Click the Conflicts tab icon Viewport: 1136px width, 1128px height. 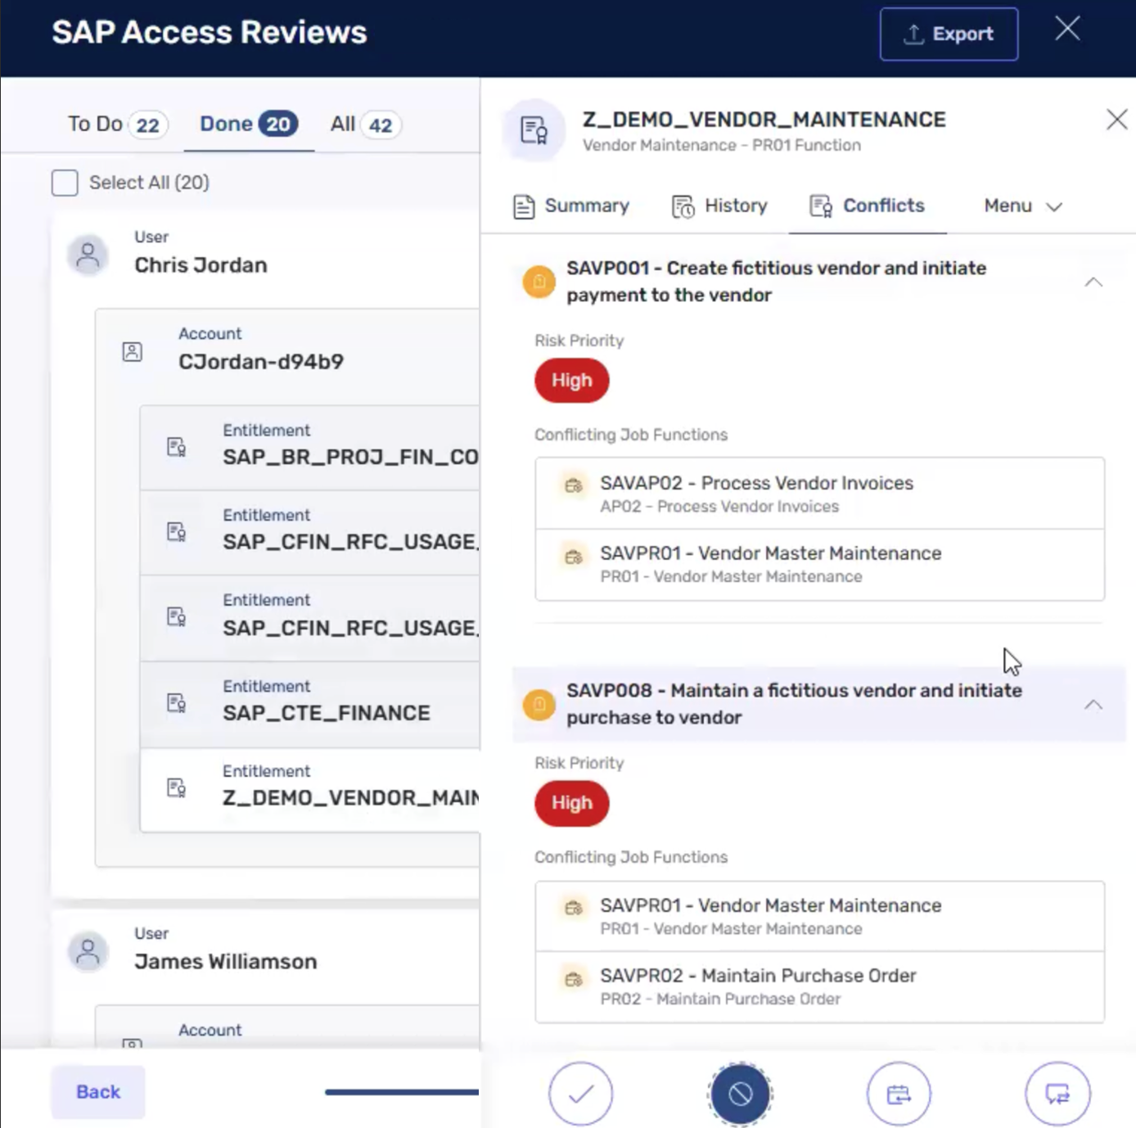pyautogui.click(x=820, y=206)
